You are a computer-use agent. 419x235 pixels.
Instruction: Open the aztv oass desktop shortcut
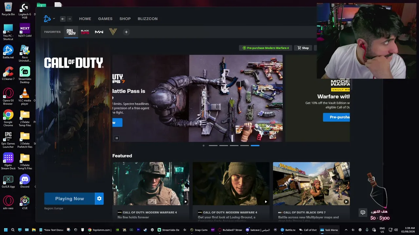[8, 203]
